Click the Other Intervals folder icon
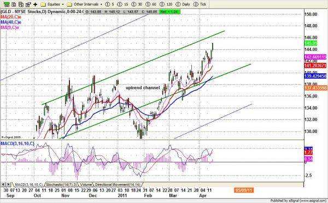 click(x=69, y=4)
